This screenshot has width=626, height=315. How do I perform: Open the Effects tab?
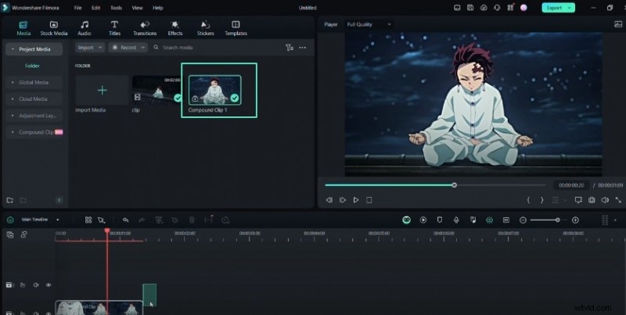pos(174,28)
